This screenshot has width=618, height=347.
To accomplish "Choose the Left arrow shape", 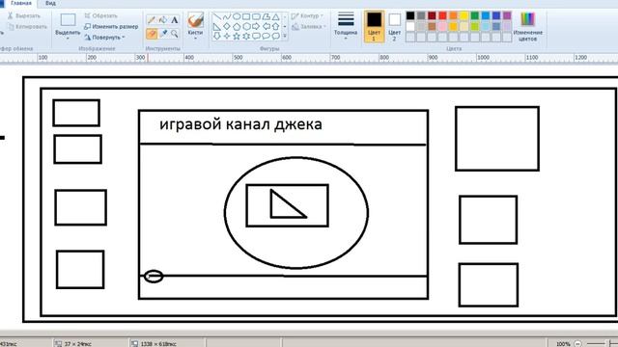I will tap(267, 26).
